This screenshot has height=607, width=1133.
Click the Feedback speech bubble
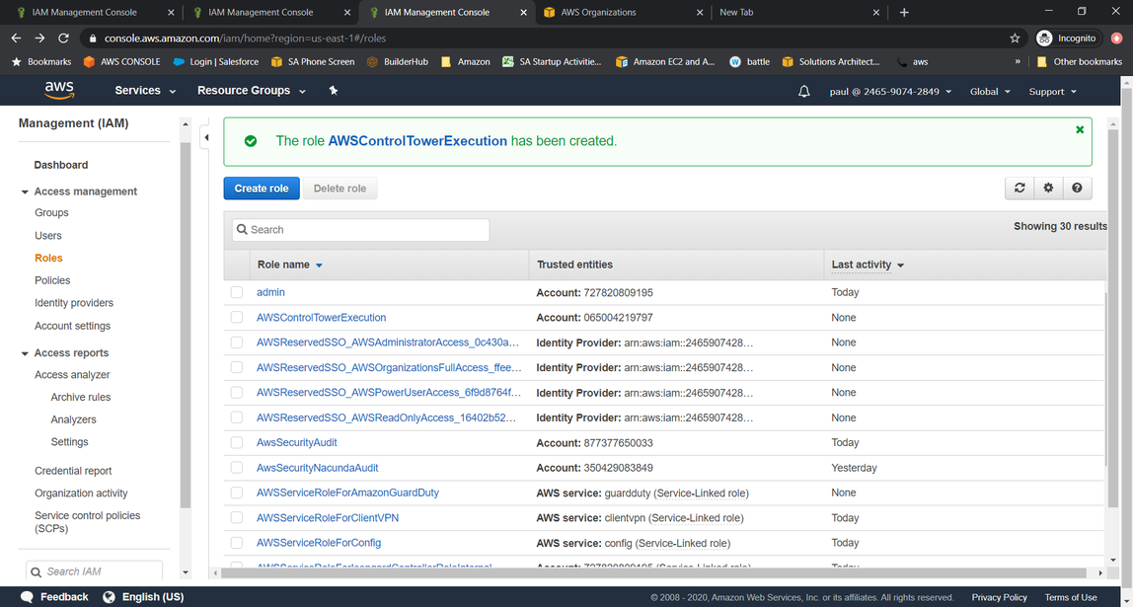coord(27,597)
